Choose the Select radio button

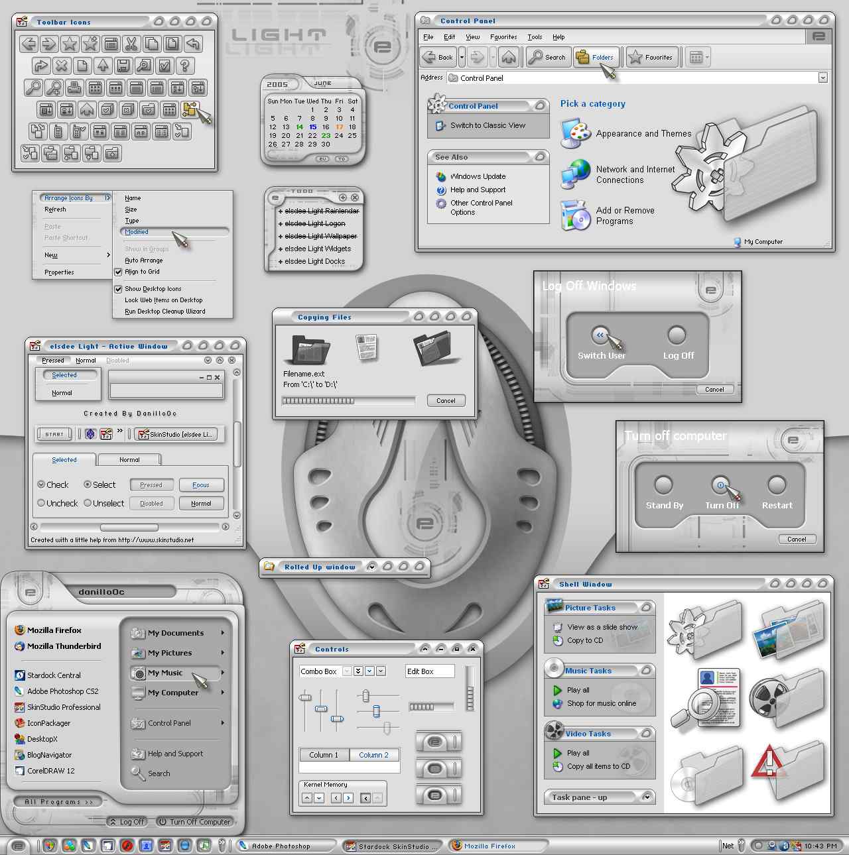tap(88, 484)
